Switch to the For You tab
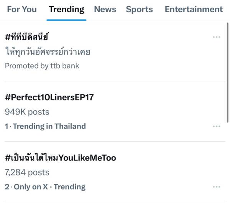 click(x=22, y=9)
